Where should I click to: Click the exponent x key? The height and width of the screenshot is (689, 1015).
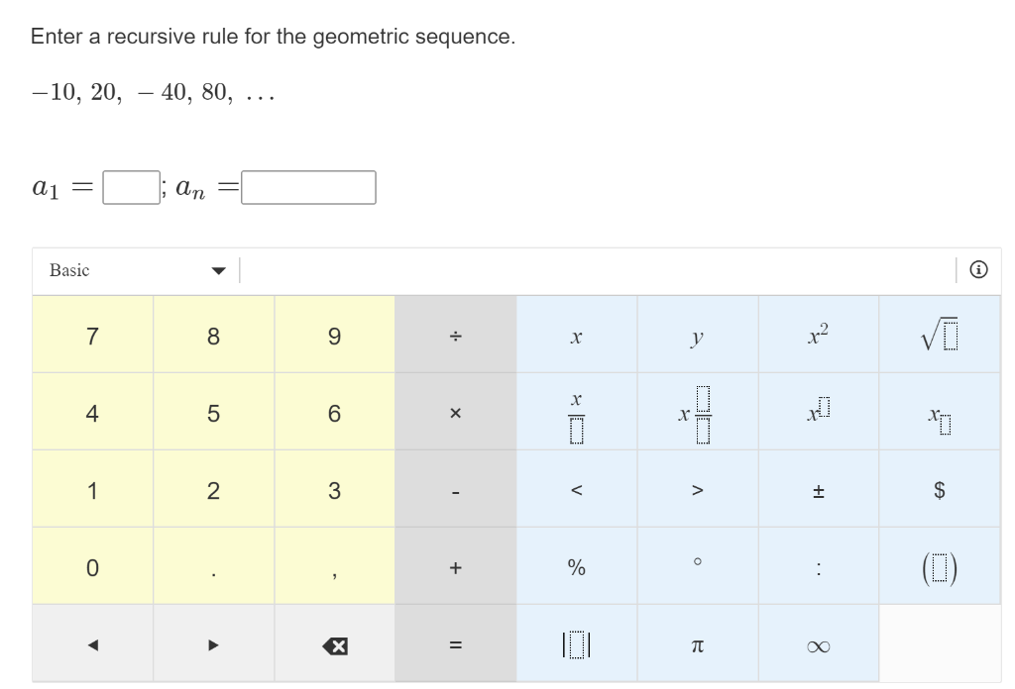(818, 411)
